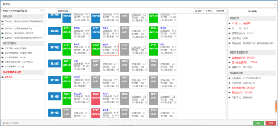
Task: Click the folder icon beside 年度平均交易价格
Action: coord(3,62)
